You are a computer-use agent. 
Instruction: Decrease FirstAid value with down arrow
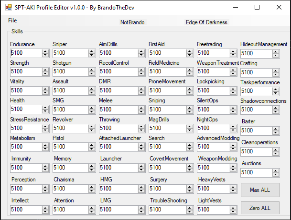pos(190,55)
